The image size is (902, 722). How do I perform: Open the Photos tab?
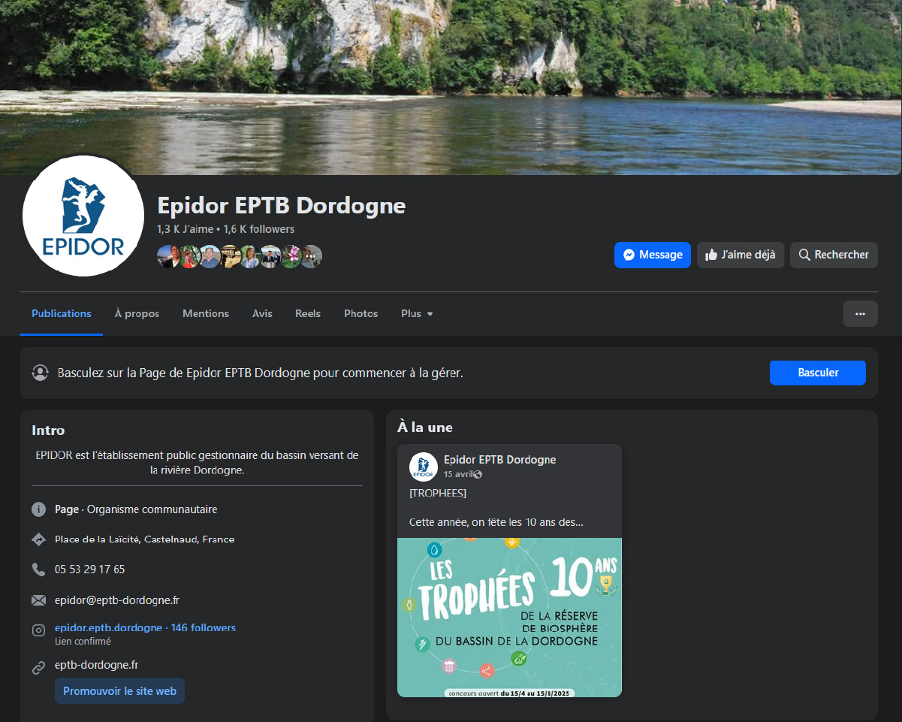pyautogui.click(x=361, y=313)
